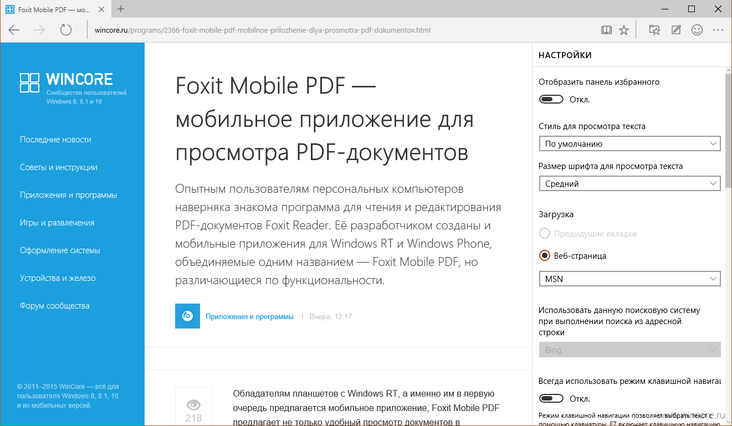
Task: Click the Сообщество пользователей subtitle text
Action: (86, 93)
